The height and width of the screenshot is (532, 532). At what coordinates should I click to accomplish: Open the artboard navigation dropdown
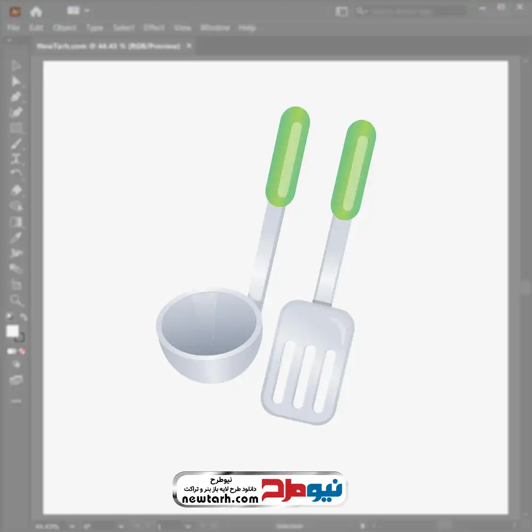pos(188,527)
